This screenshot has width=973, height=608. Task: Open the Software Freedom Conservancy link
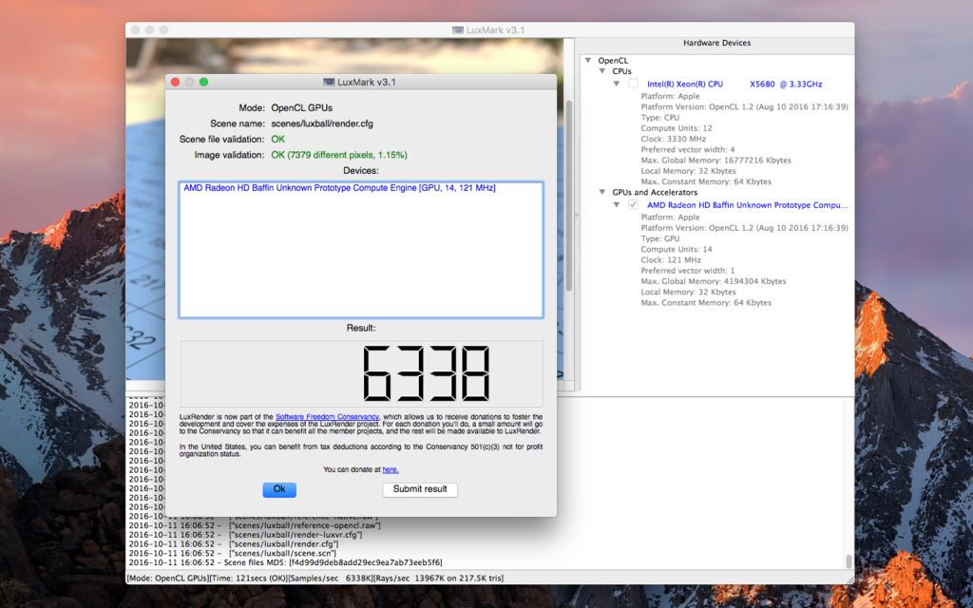[327, 417]
